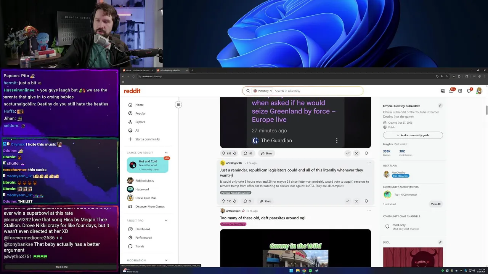The width and height of the screenshot is (488, 274).
Task: Open the user avatar menu
Action: pos(479,91)
